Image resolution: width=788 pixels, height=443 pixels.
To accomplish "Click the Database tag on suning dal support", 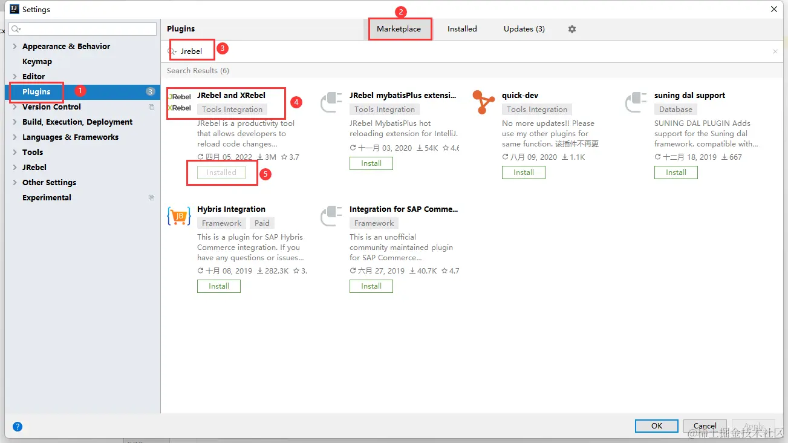I will pos(676,110).
